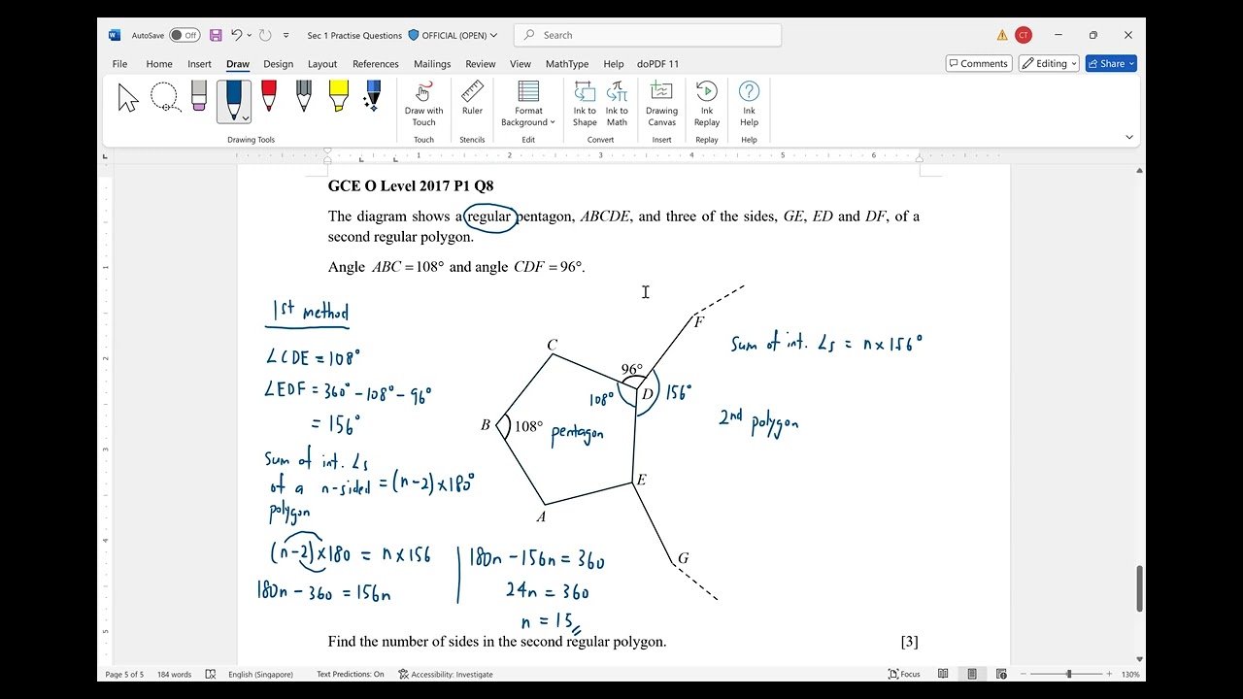The width and height of the screenshot is (1243, 699).
Task: Zoom out with the minus button
Action: 1022,674
